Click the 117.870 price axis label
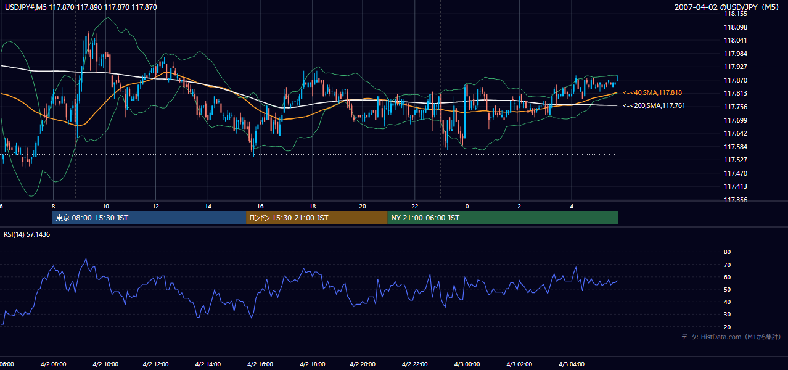Screen dimensions: 788x370 tap(734, 80)
